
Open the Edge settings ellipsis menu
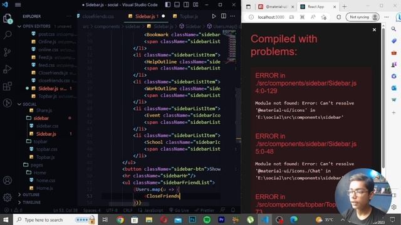(387, 17)
